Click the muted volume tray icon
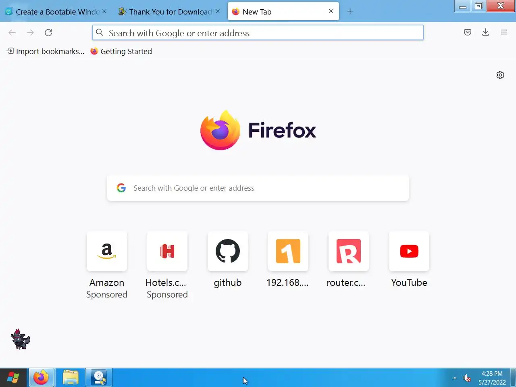This screenshot has height=387, width=516. coord(467,378)
